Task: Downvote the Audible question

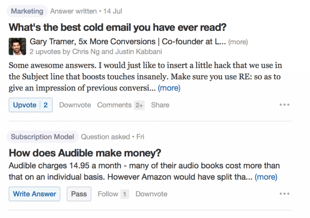Action: [151, 194]
